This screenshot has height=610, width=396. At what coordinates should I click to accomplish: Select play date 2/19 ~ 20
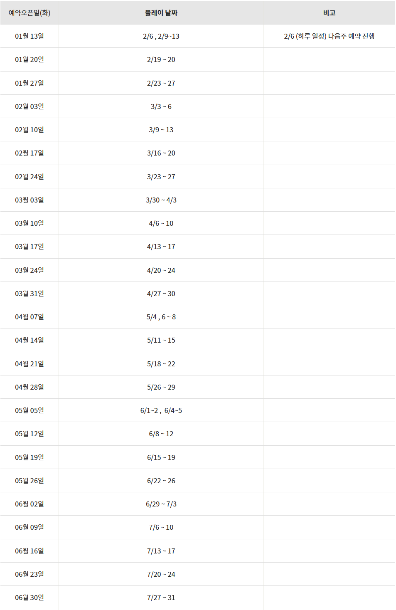pos(161,59)
